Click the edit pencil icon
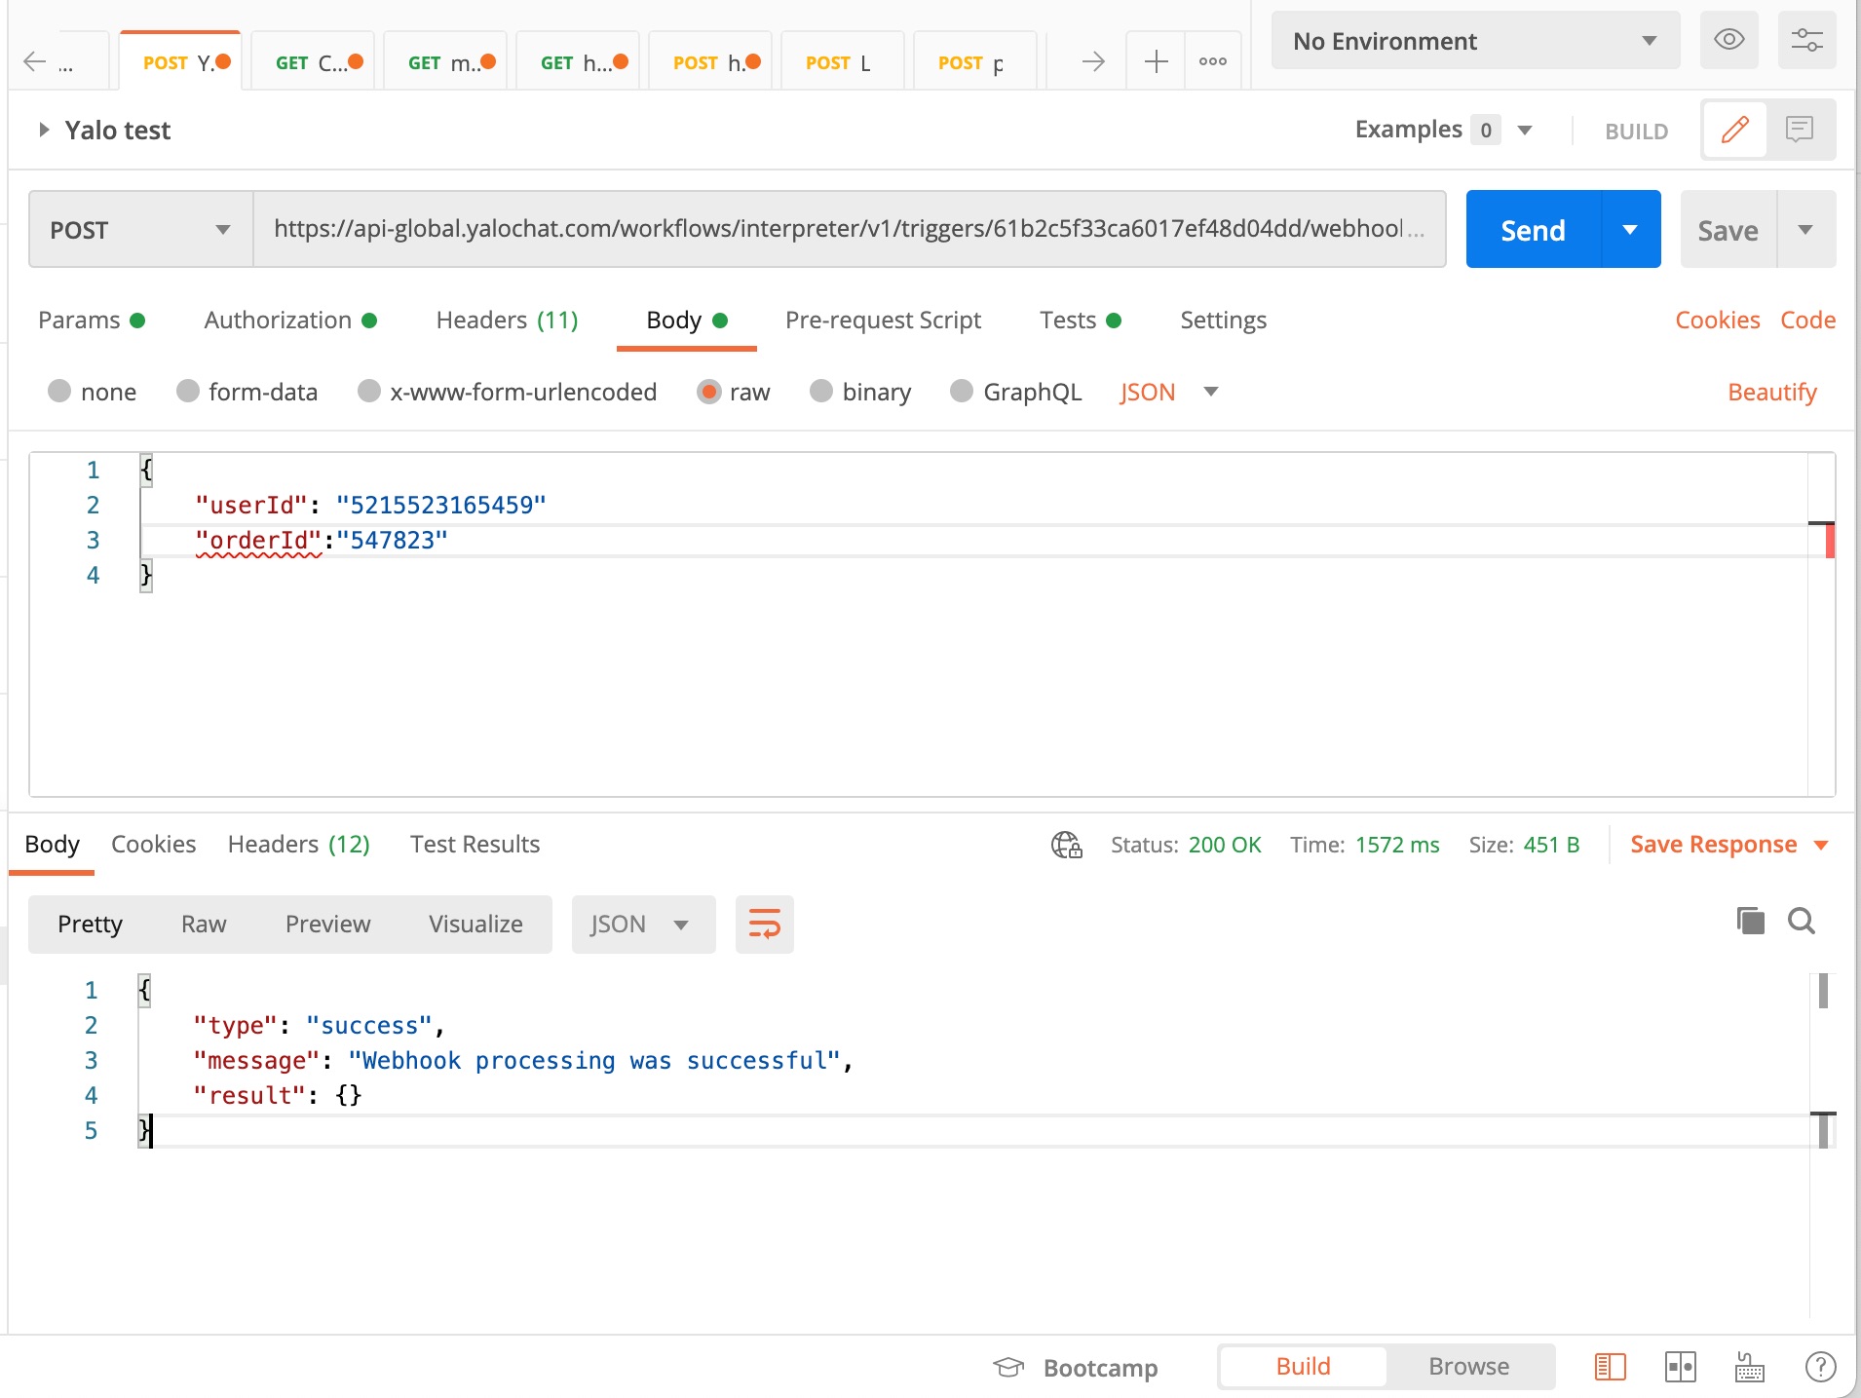The image size is (1861, 1398). pos(1734,130)
